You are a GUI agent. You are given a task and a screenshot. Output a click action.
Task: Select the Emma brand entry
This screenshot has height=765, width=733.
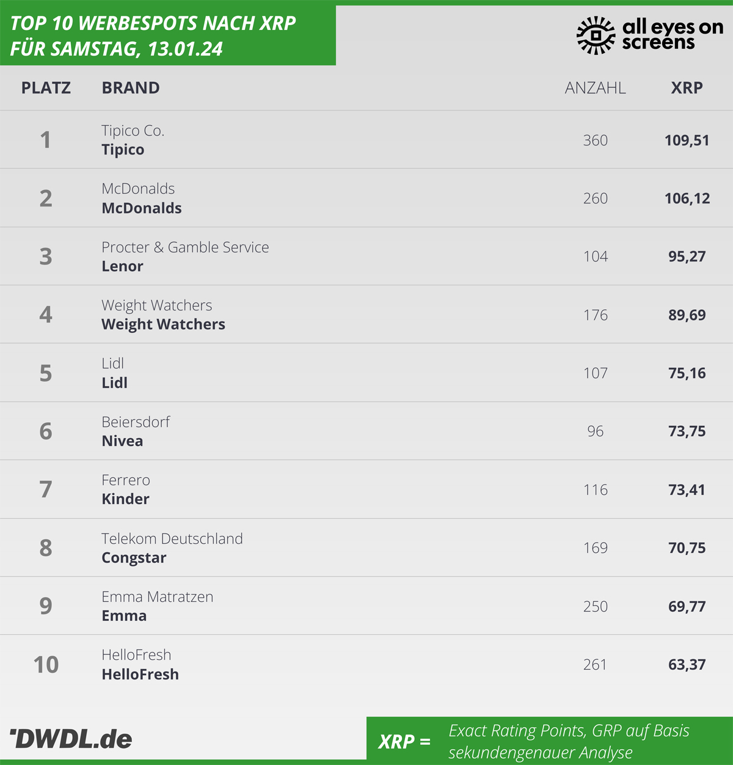[x=124, y=616]
